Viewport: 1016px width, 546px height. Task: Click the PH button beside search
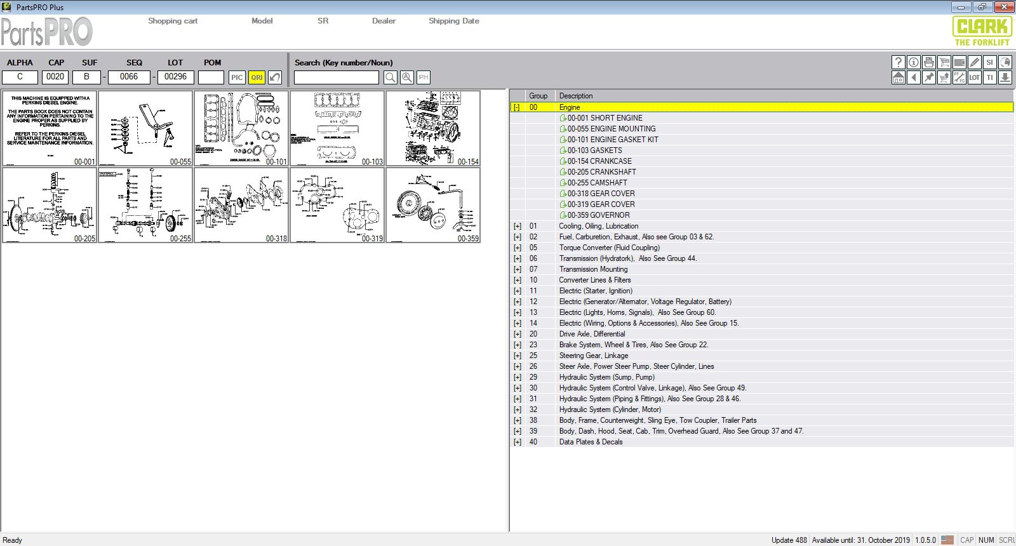pyautogui.click(x=424, y=77)
